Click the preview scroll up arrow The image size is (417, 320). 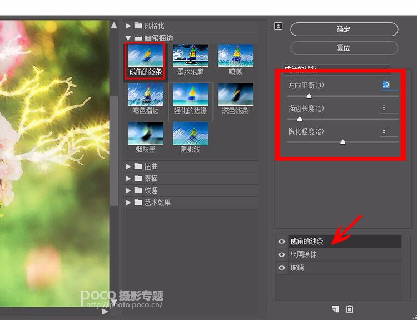(114, 25)
